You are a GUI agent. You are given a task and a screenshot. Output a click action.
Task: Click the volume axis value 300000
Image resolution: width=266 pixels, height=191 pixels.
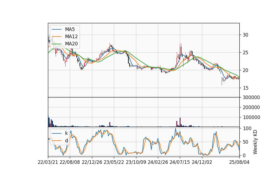coord(251,97)
